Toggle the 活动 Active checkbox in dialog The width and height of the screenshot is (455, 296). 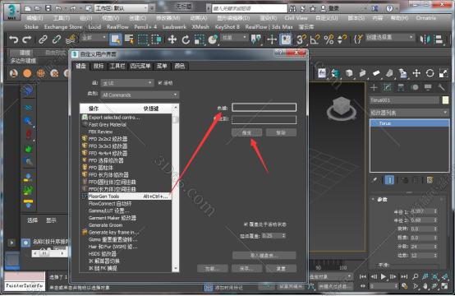pyautogui.click(x=160, y=83)
